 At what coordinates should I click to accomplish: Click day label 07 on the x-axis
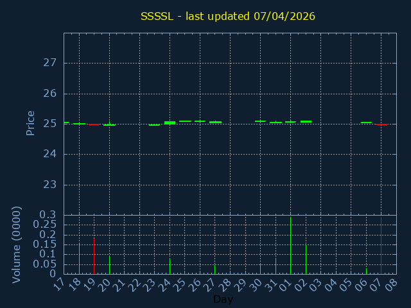(x=376, y=285)
